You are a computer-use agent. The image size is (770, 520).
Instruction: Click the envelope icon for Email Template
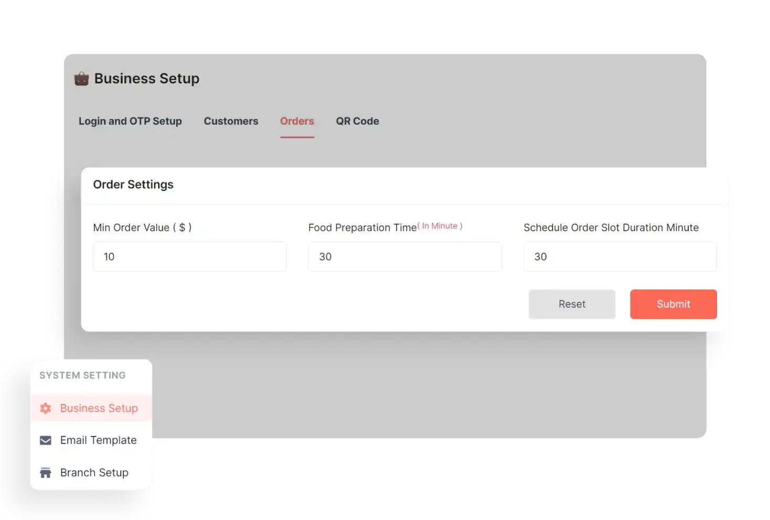pyautogui.click(x=46, y=440)
